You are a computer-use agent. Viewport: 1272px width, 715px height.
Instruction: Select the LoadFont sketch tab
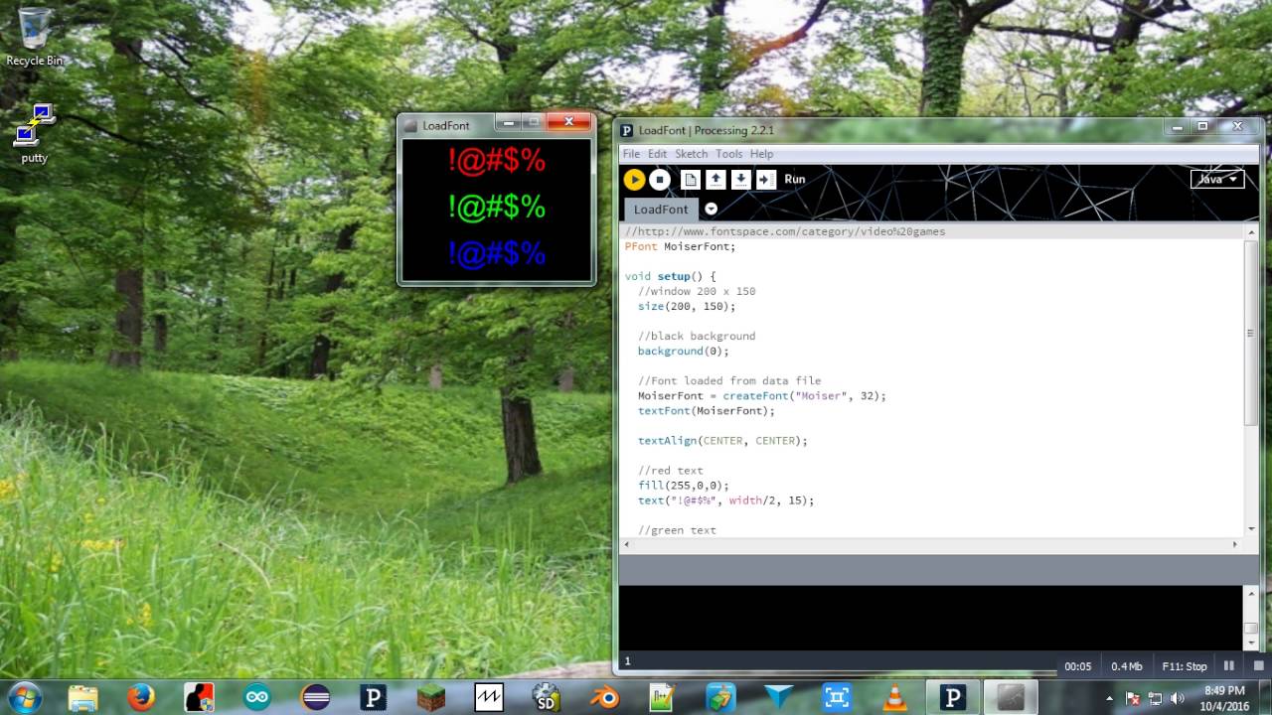(661, 210)
